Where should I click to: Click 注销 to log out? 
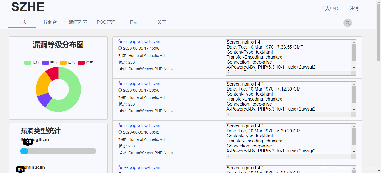[x=354, y=9]
